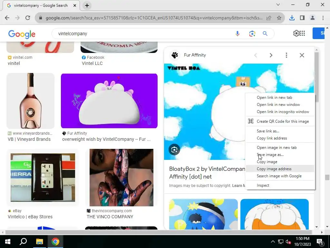This screenshot has width=330, height=248.
Task: Click the blue ball related image thumbnail
Action: pyautogui.click(x=203, y=214)
